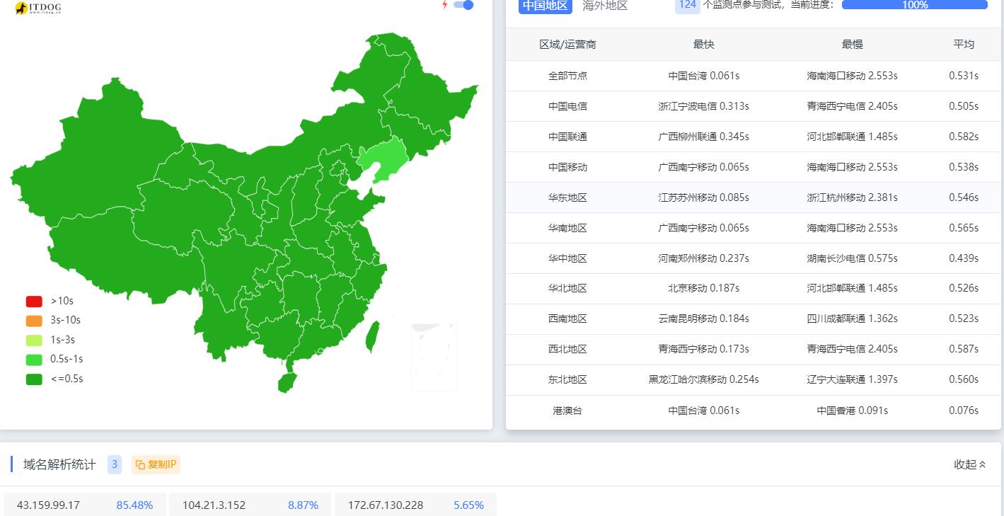Select the 华南地区 row label
The height and width of the screenshot is (516, 1004).
[x=567, y=228]
